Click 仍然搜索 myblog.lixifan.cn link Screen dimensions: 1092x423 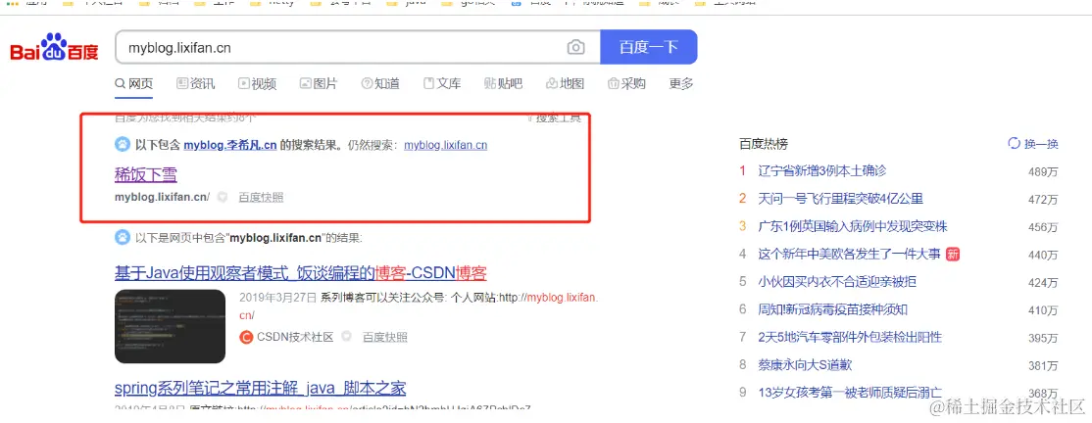click(x=445, y=145)
